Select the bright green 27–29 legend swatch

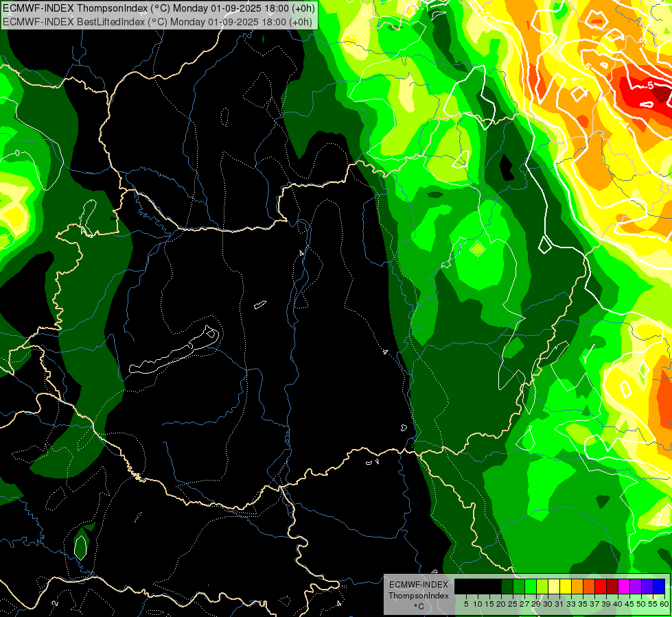pos(531,586)
